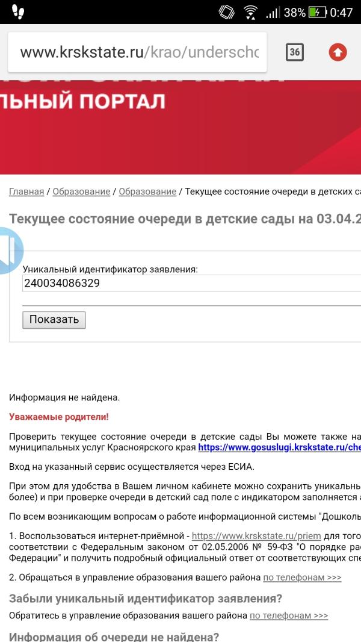Open the first Образование breadcrumb link
Viewport: 361px width, 642px height.
coord(81,192)
